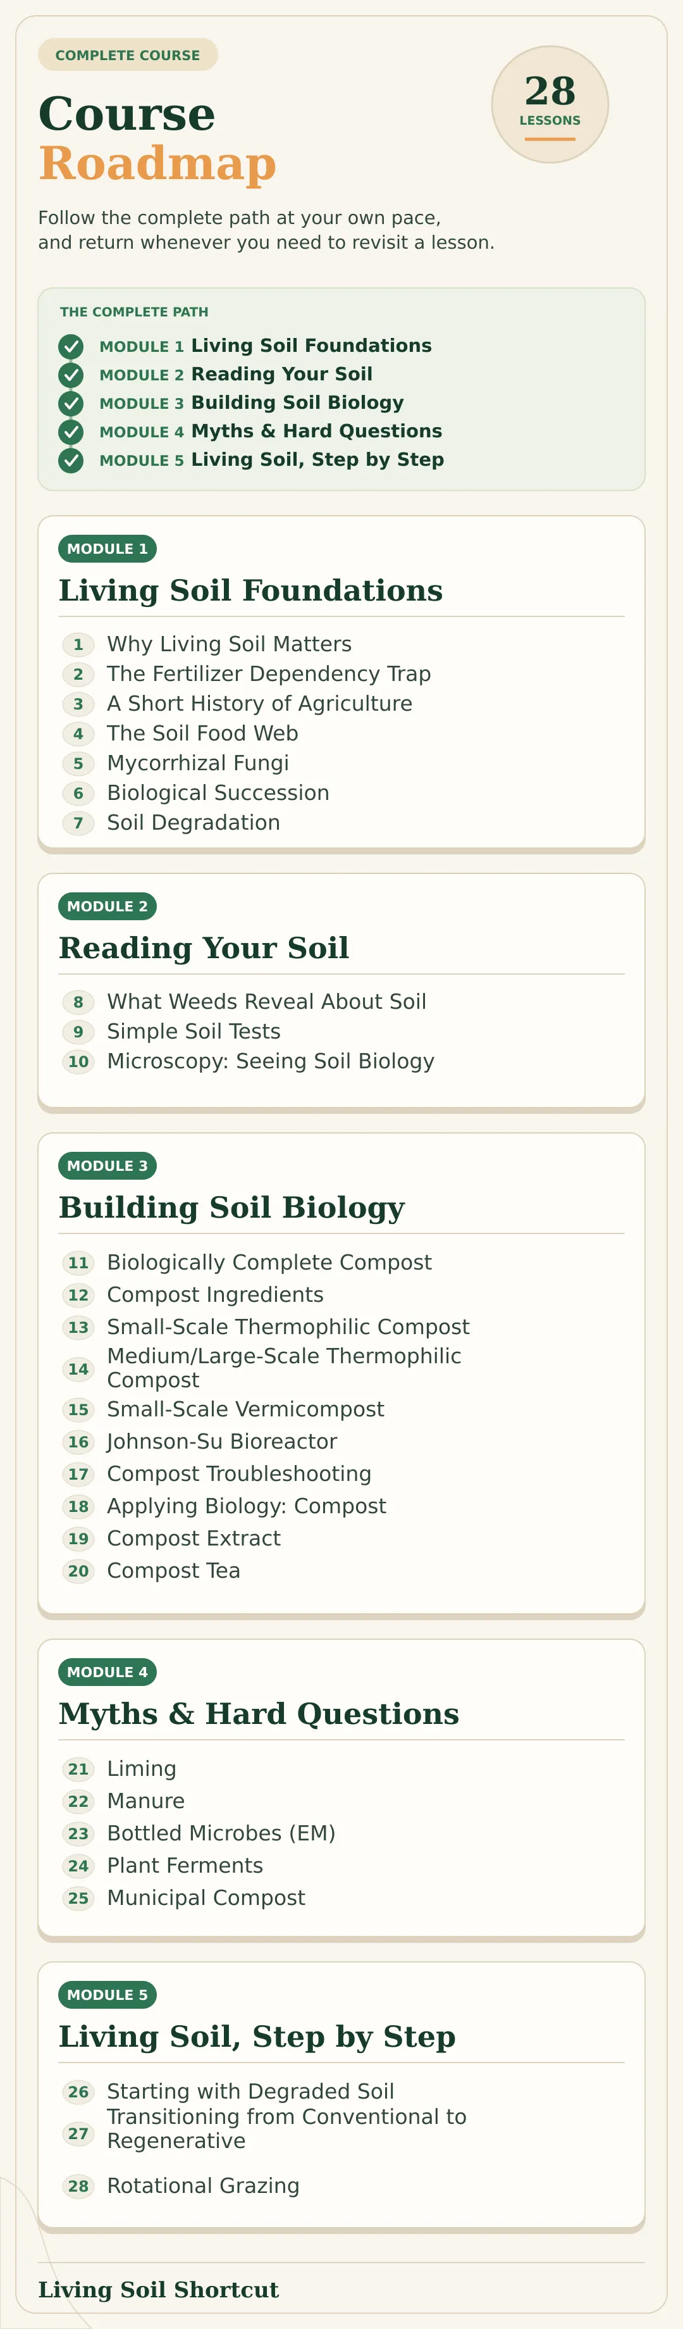Click the checkmark icon beside Module 5
683x2329 pixels.
(70, 460)
